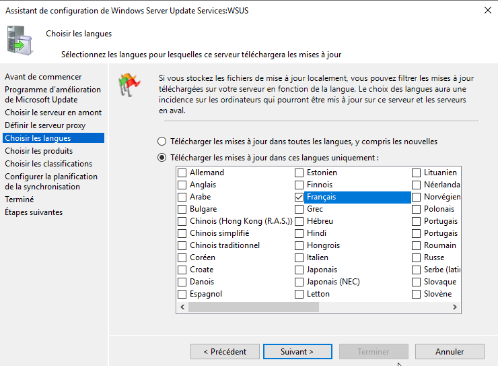The image size is (498, 366).
Task: Enable the Néerlandais checkbox
Action: [416, 185]
